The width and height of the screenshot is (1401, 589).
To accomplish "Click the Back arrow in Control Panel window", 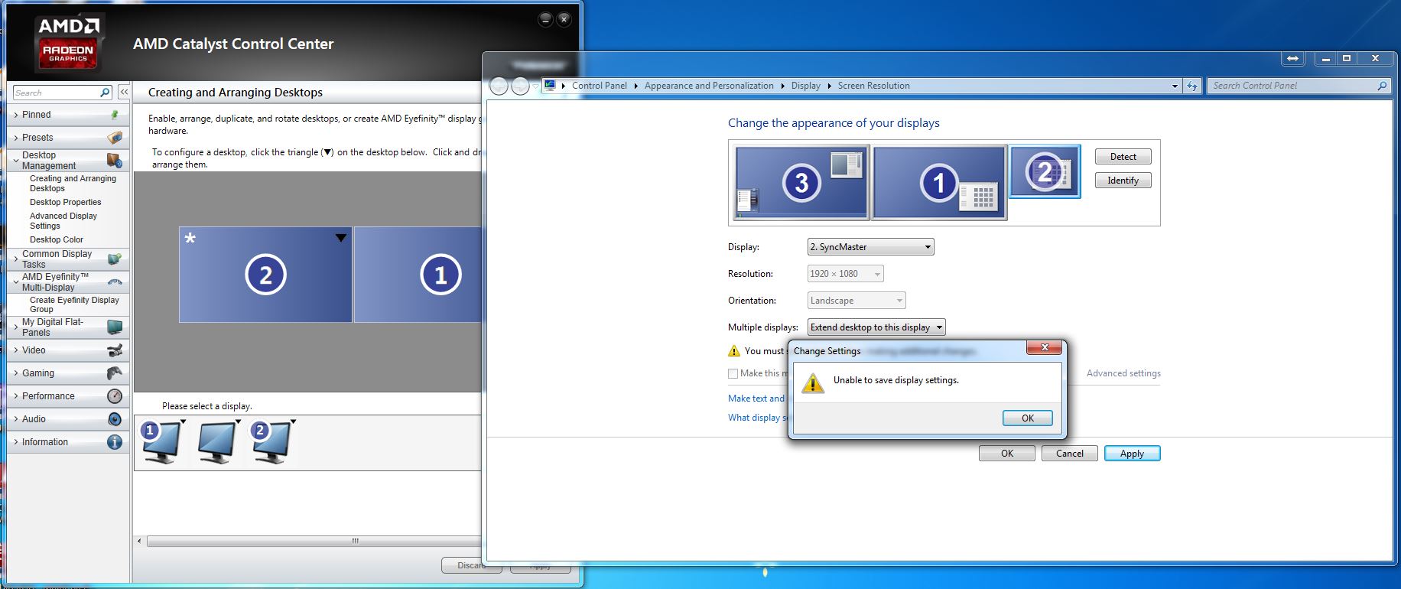I will (x=499, y=86).
